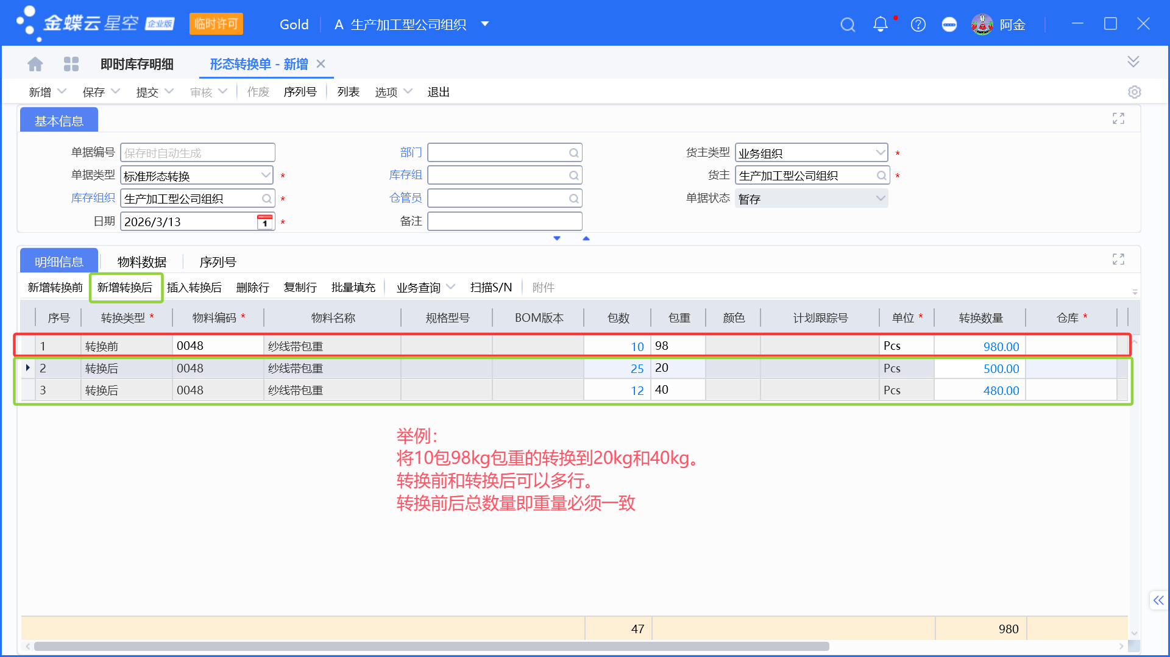The width and height of the screenshot is (1170, 657).
Task: Click the notification bell in the title bar
Action: [x=880, y=24]
